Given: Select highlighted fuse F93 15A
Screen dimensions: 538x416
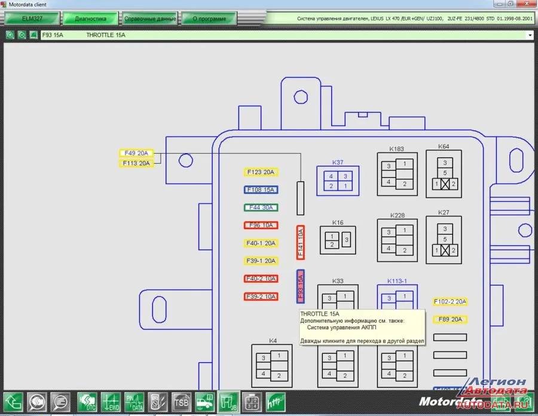Looking at the screenshot, I should tap(301, 286).
